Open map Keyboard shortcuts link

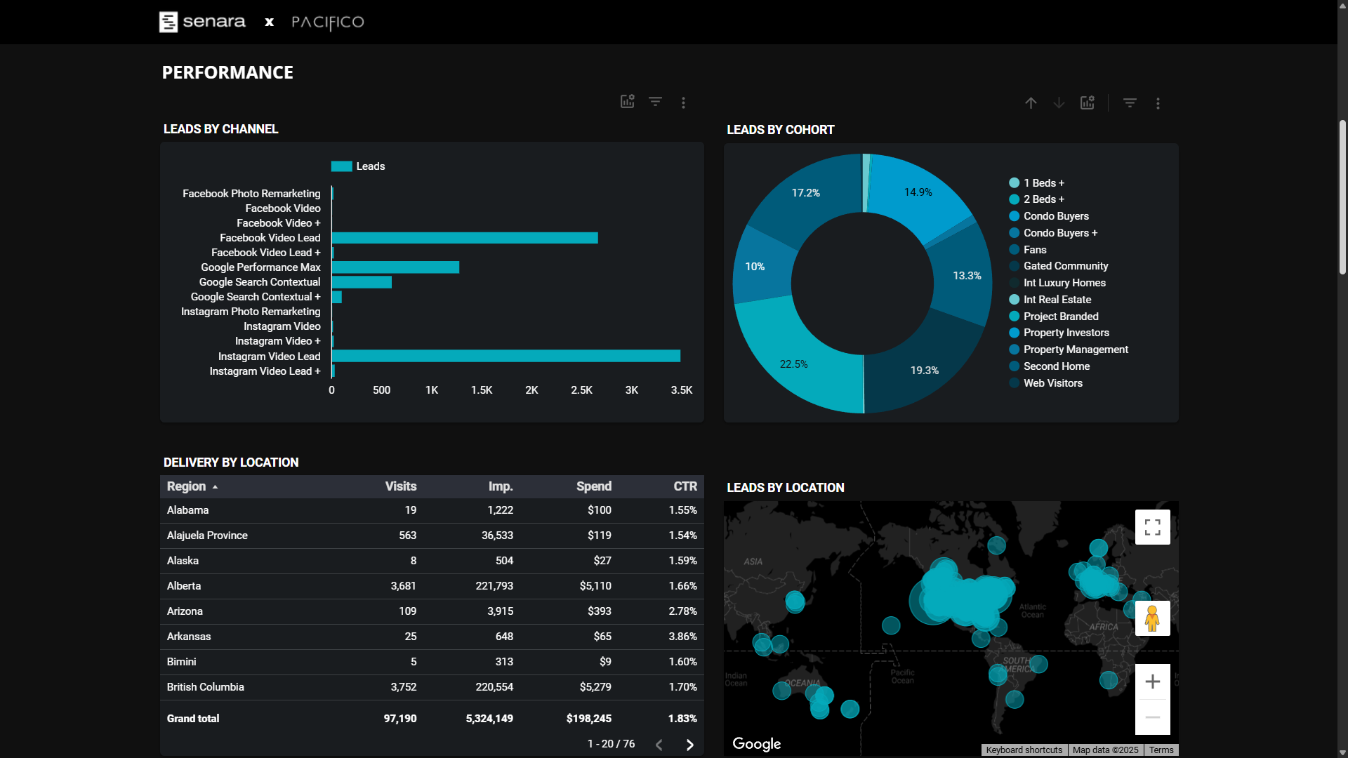click(1024, 750)
